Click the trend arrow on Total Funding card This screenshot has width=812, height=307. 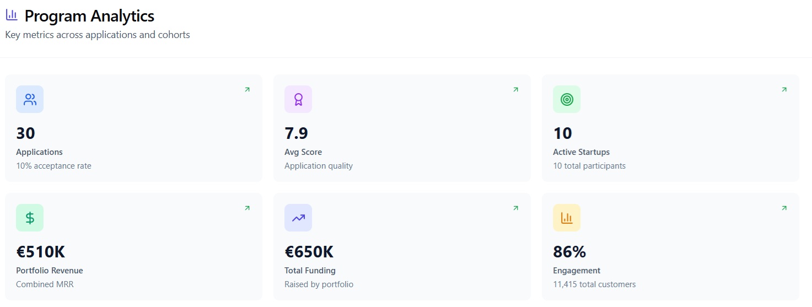tap(515, 208)
